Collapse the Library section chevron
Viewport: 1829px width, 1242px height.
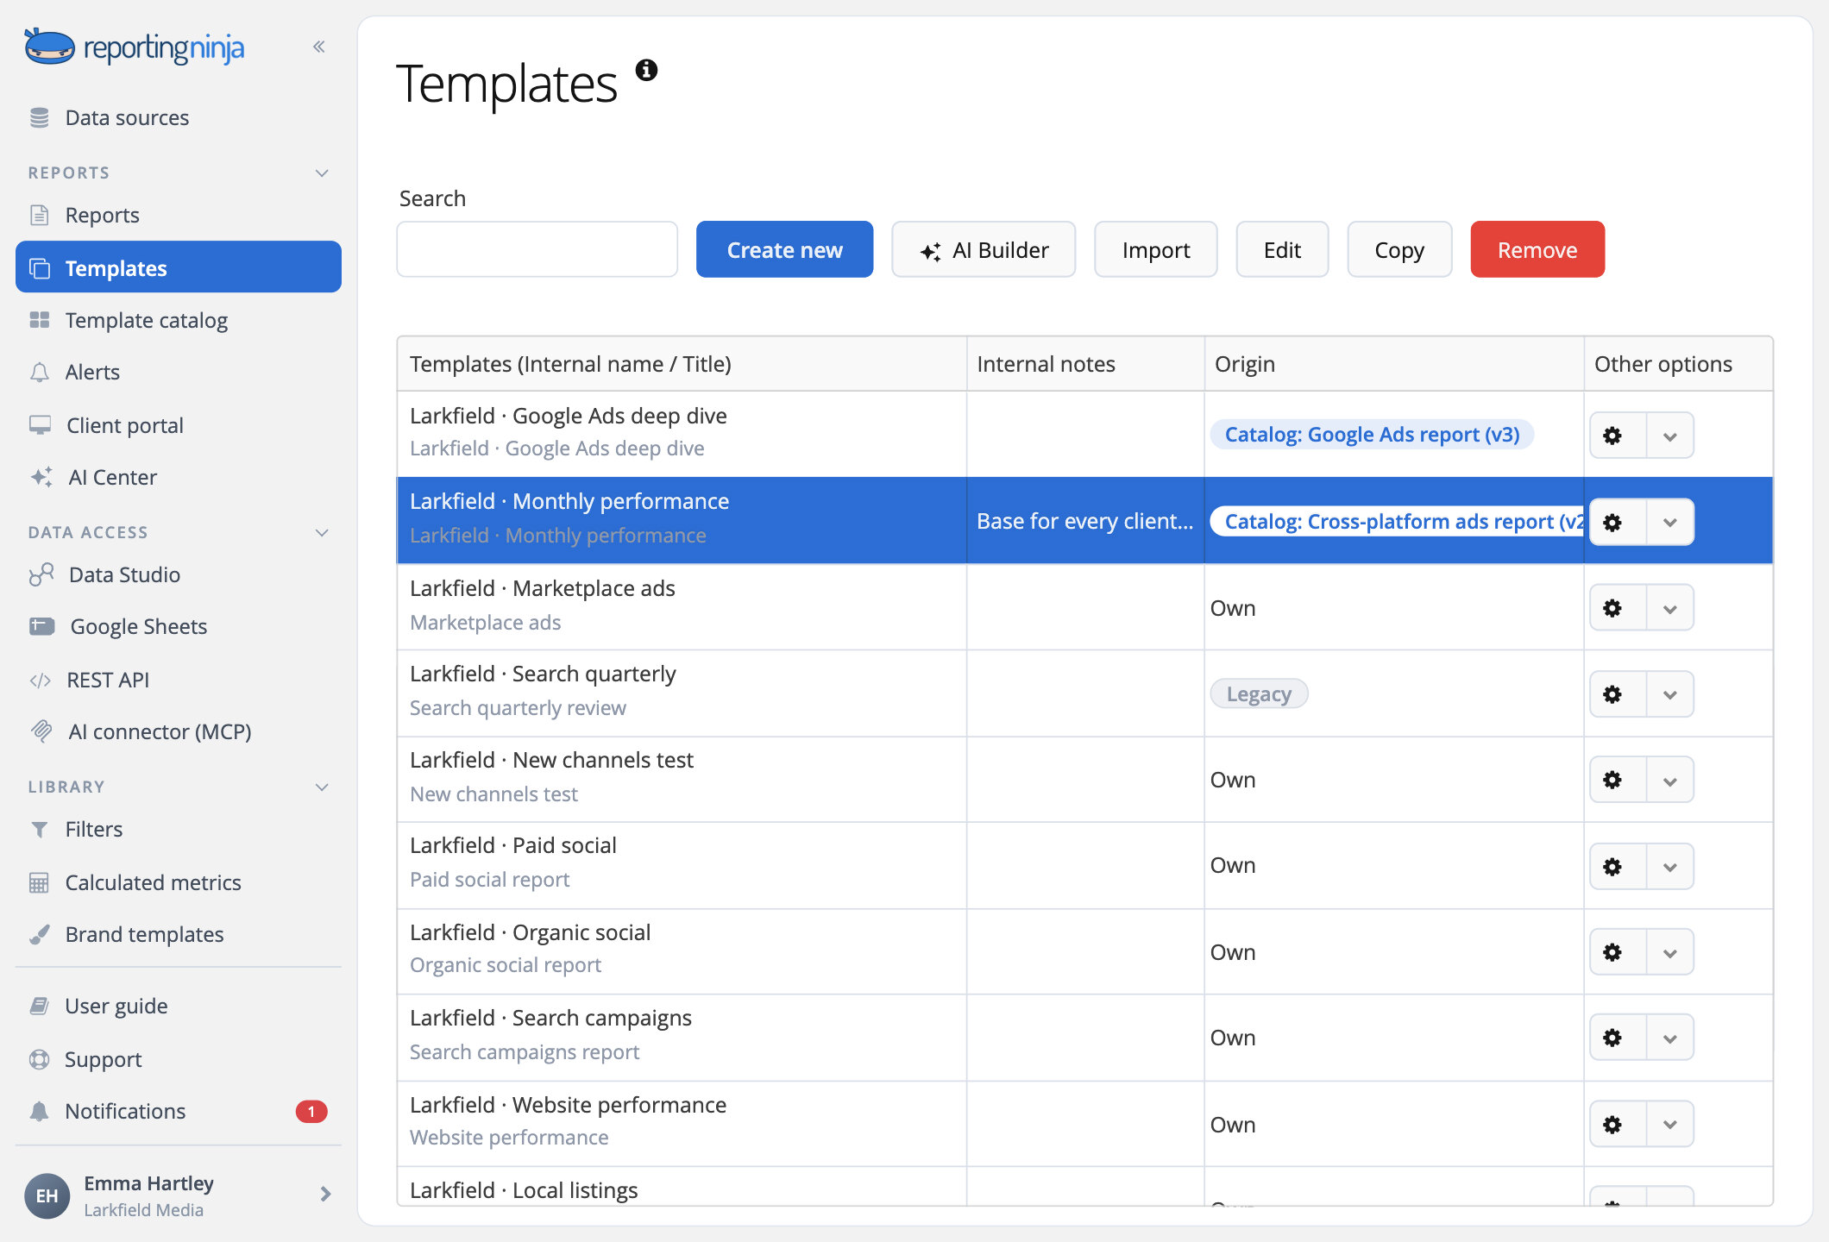pyautogui.click(x=322, y=787)
